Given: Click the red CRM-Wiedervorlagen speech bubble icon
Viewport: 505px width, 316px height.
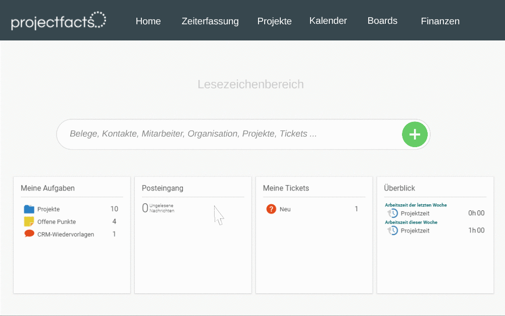Looking at the screenshot, I should click(x=29, y=234).
